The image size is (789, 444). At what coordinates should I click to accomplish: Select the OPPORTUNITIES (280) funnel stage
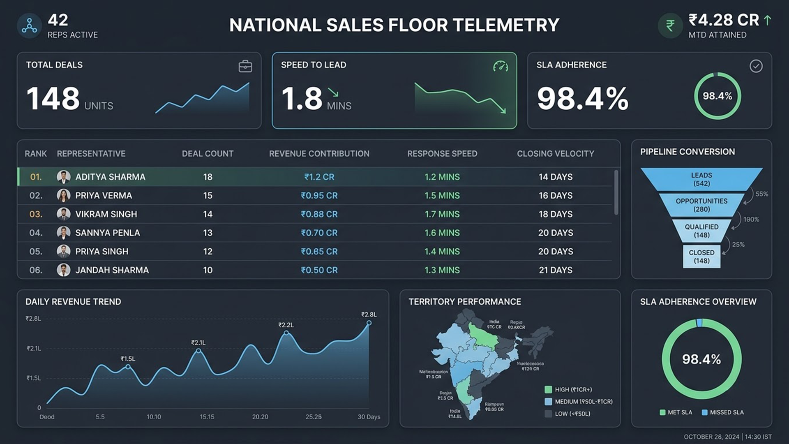click(x=701, y=205)
